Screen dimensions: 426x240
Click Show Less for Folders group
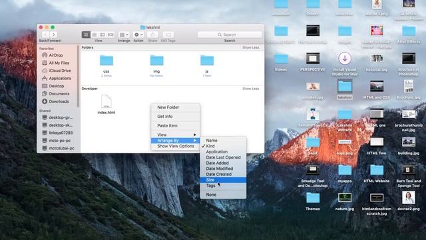pos(250,47)
